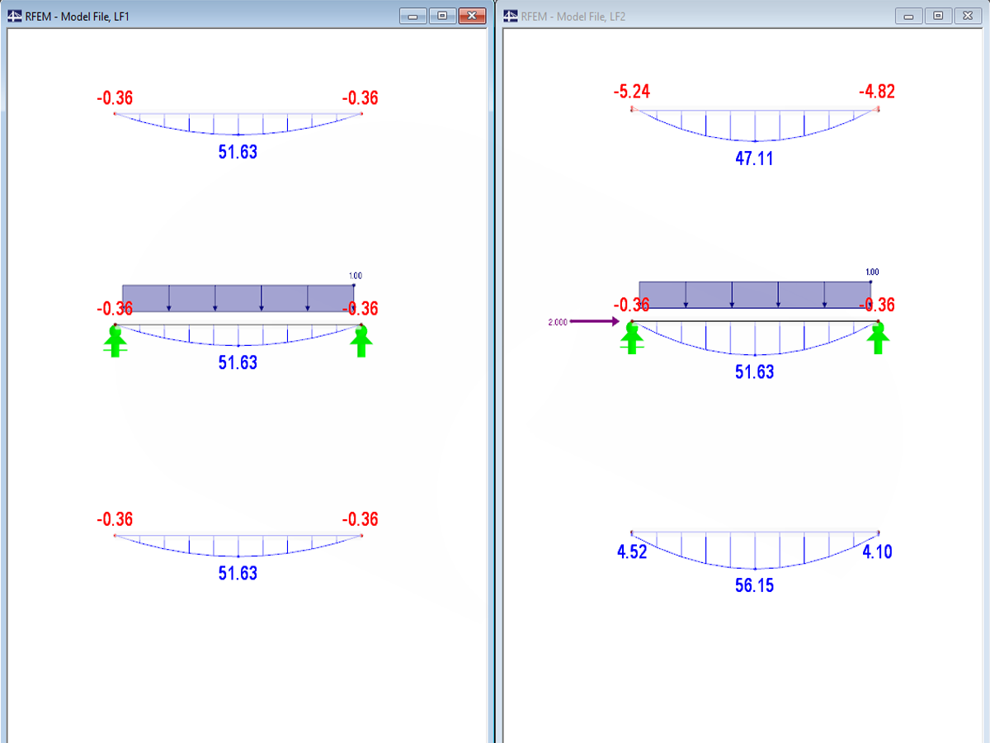Toggle the minimize button on LF1 window
Screen dimensions: 990x743
coord(412,15)
